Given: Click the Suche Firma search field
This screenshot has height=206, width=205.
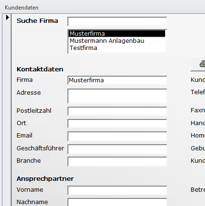Looking at the screenshot, I should click(117, 21).
